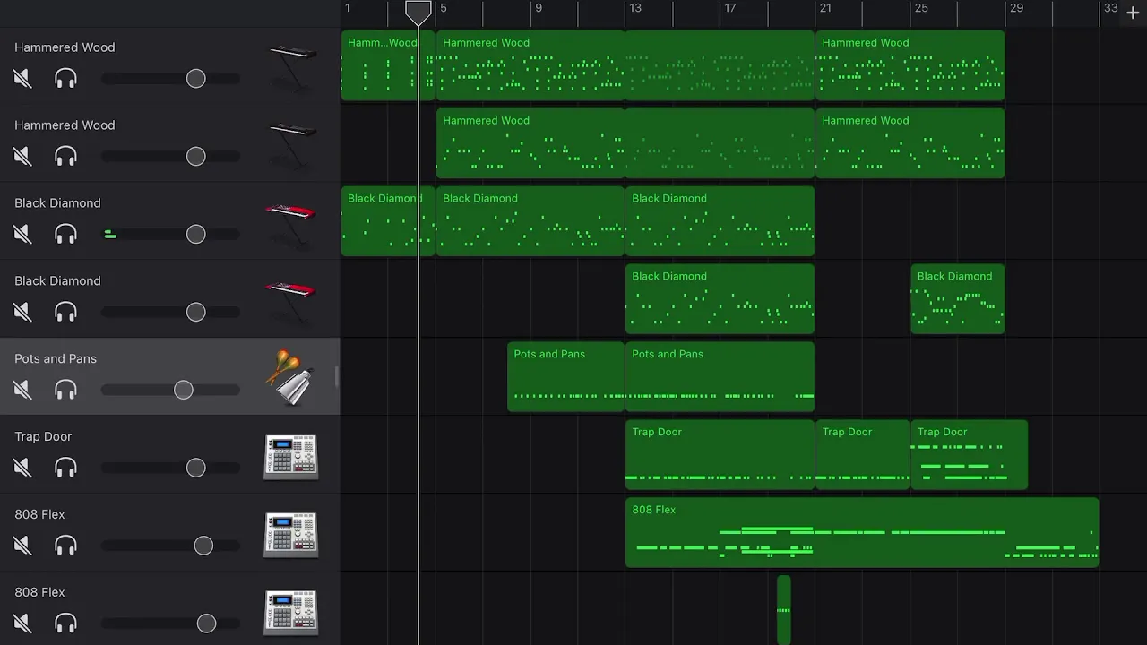Click bar 25 on the ruler
This screenshot has width=1147, height=645.
921,8
